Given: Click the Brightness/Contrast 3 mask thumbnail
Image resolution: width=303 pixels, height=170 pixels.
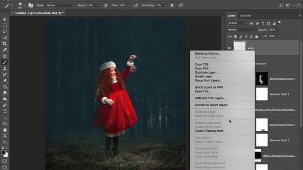Looking at the screenshot, I should pos(262,79).
